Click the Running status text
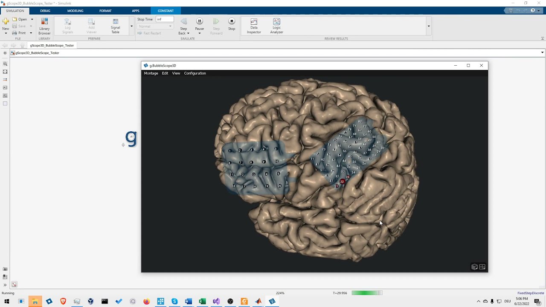Screen dimensions: 546x307 point(8,293)
